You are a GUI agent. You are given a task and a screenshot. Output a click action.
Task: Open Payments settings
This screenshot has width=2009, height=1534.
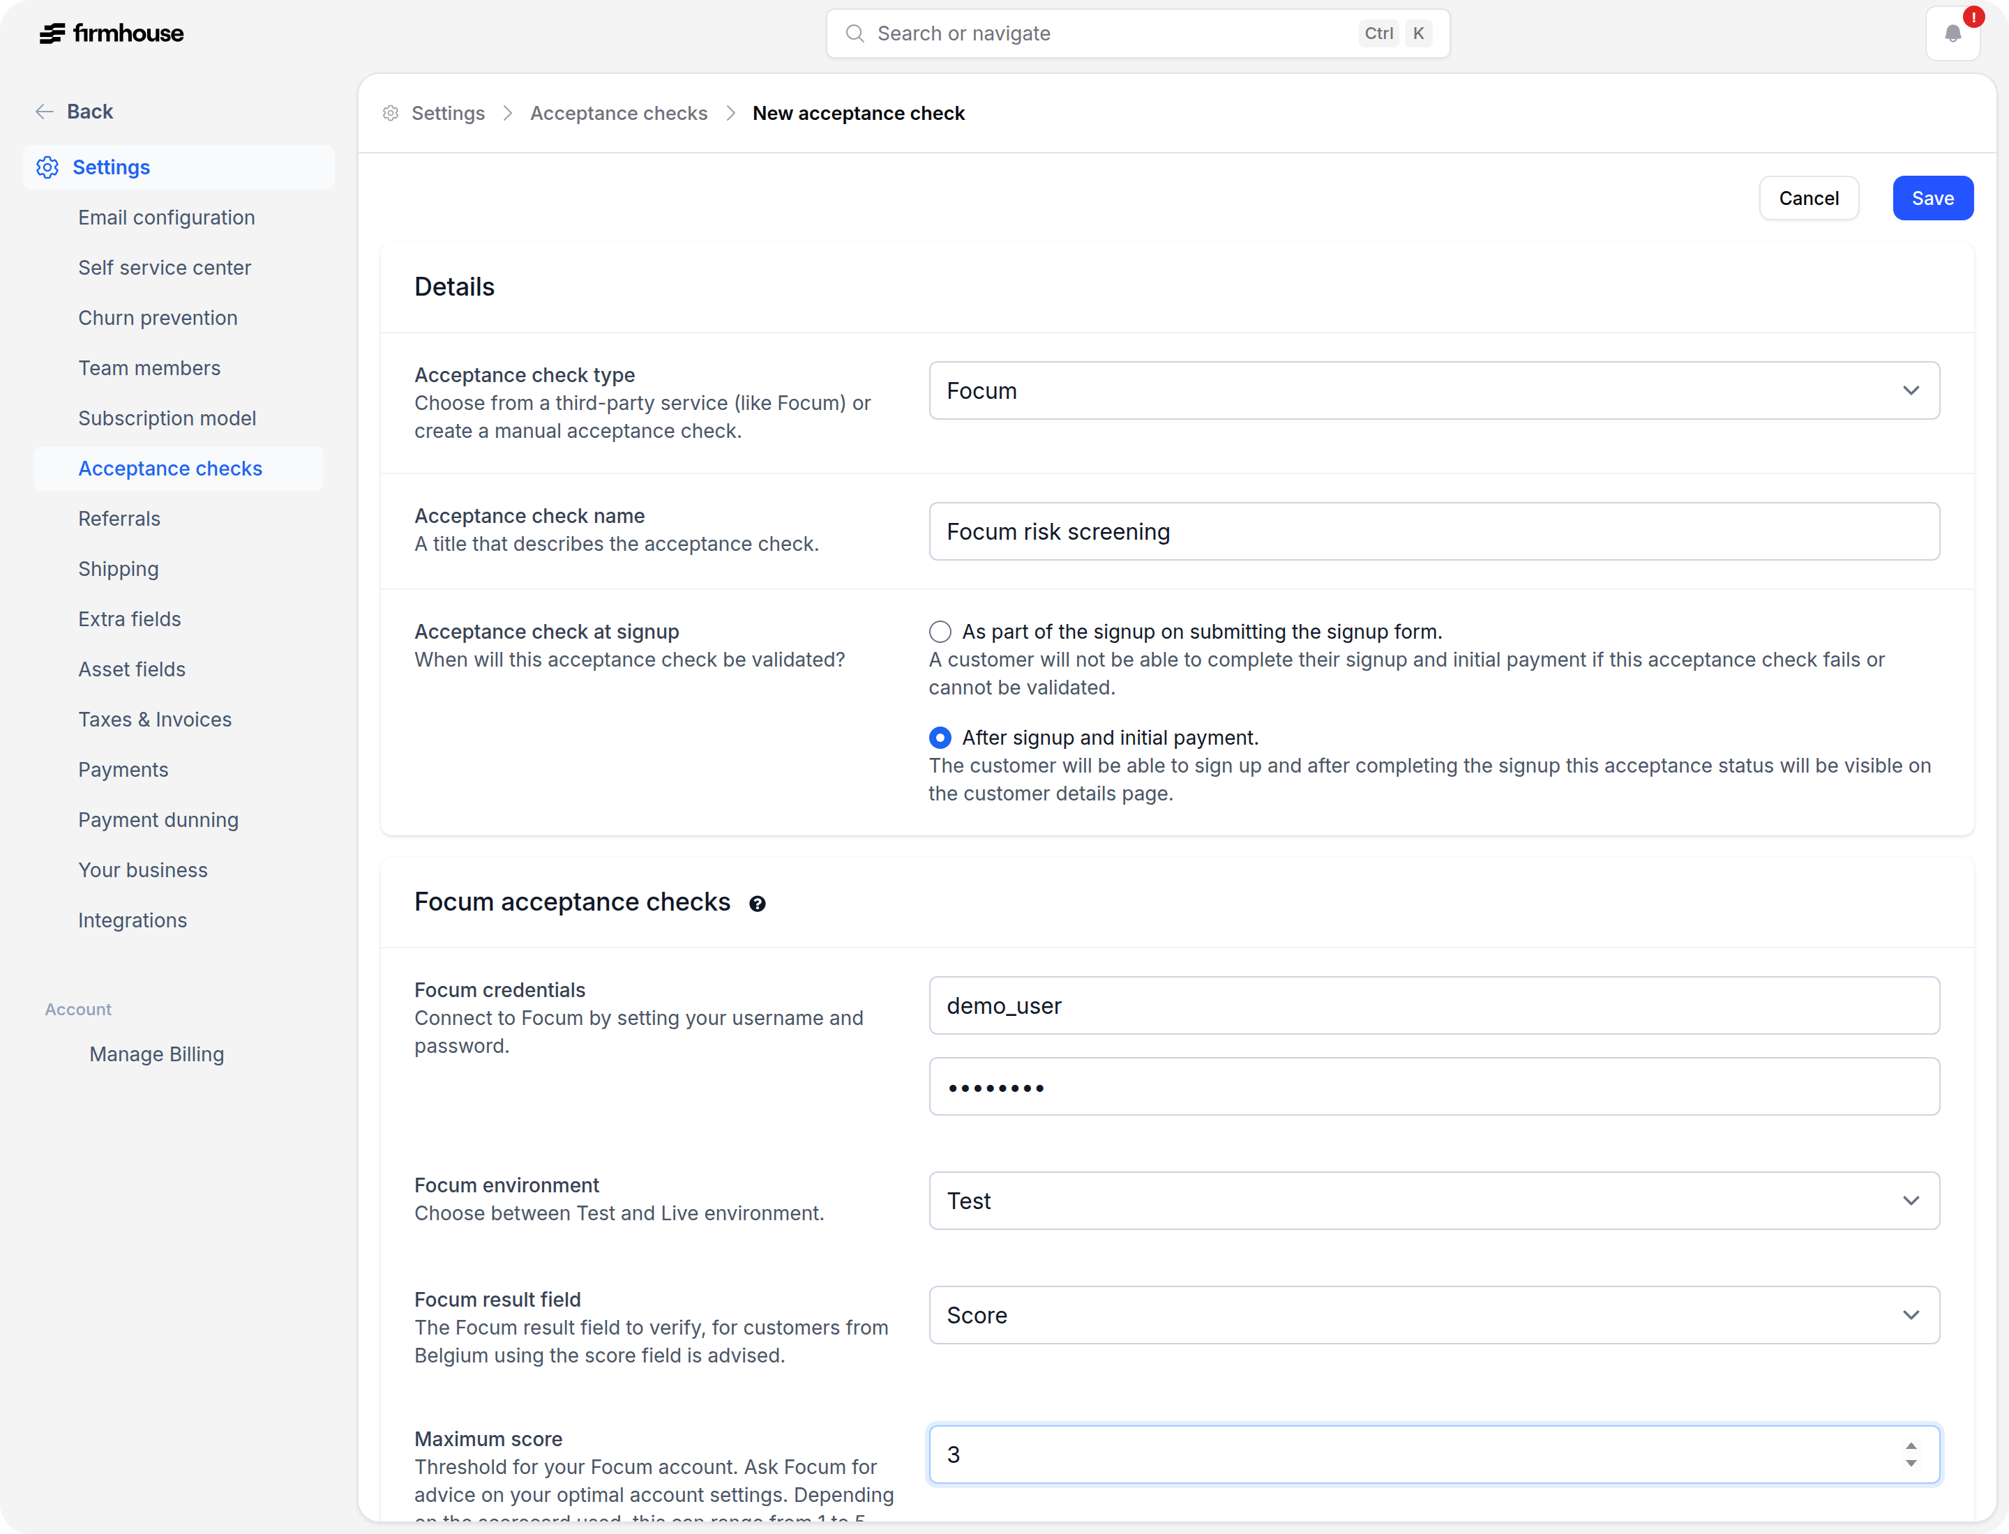tap(123, 770)
